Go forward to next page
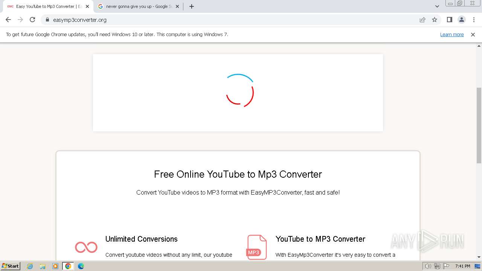This screenshot has width=482, height=271. point(20,20)
